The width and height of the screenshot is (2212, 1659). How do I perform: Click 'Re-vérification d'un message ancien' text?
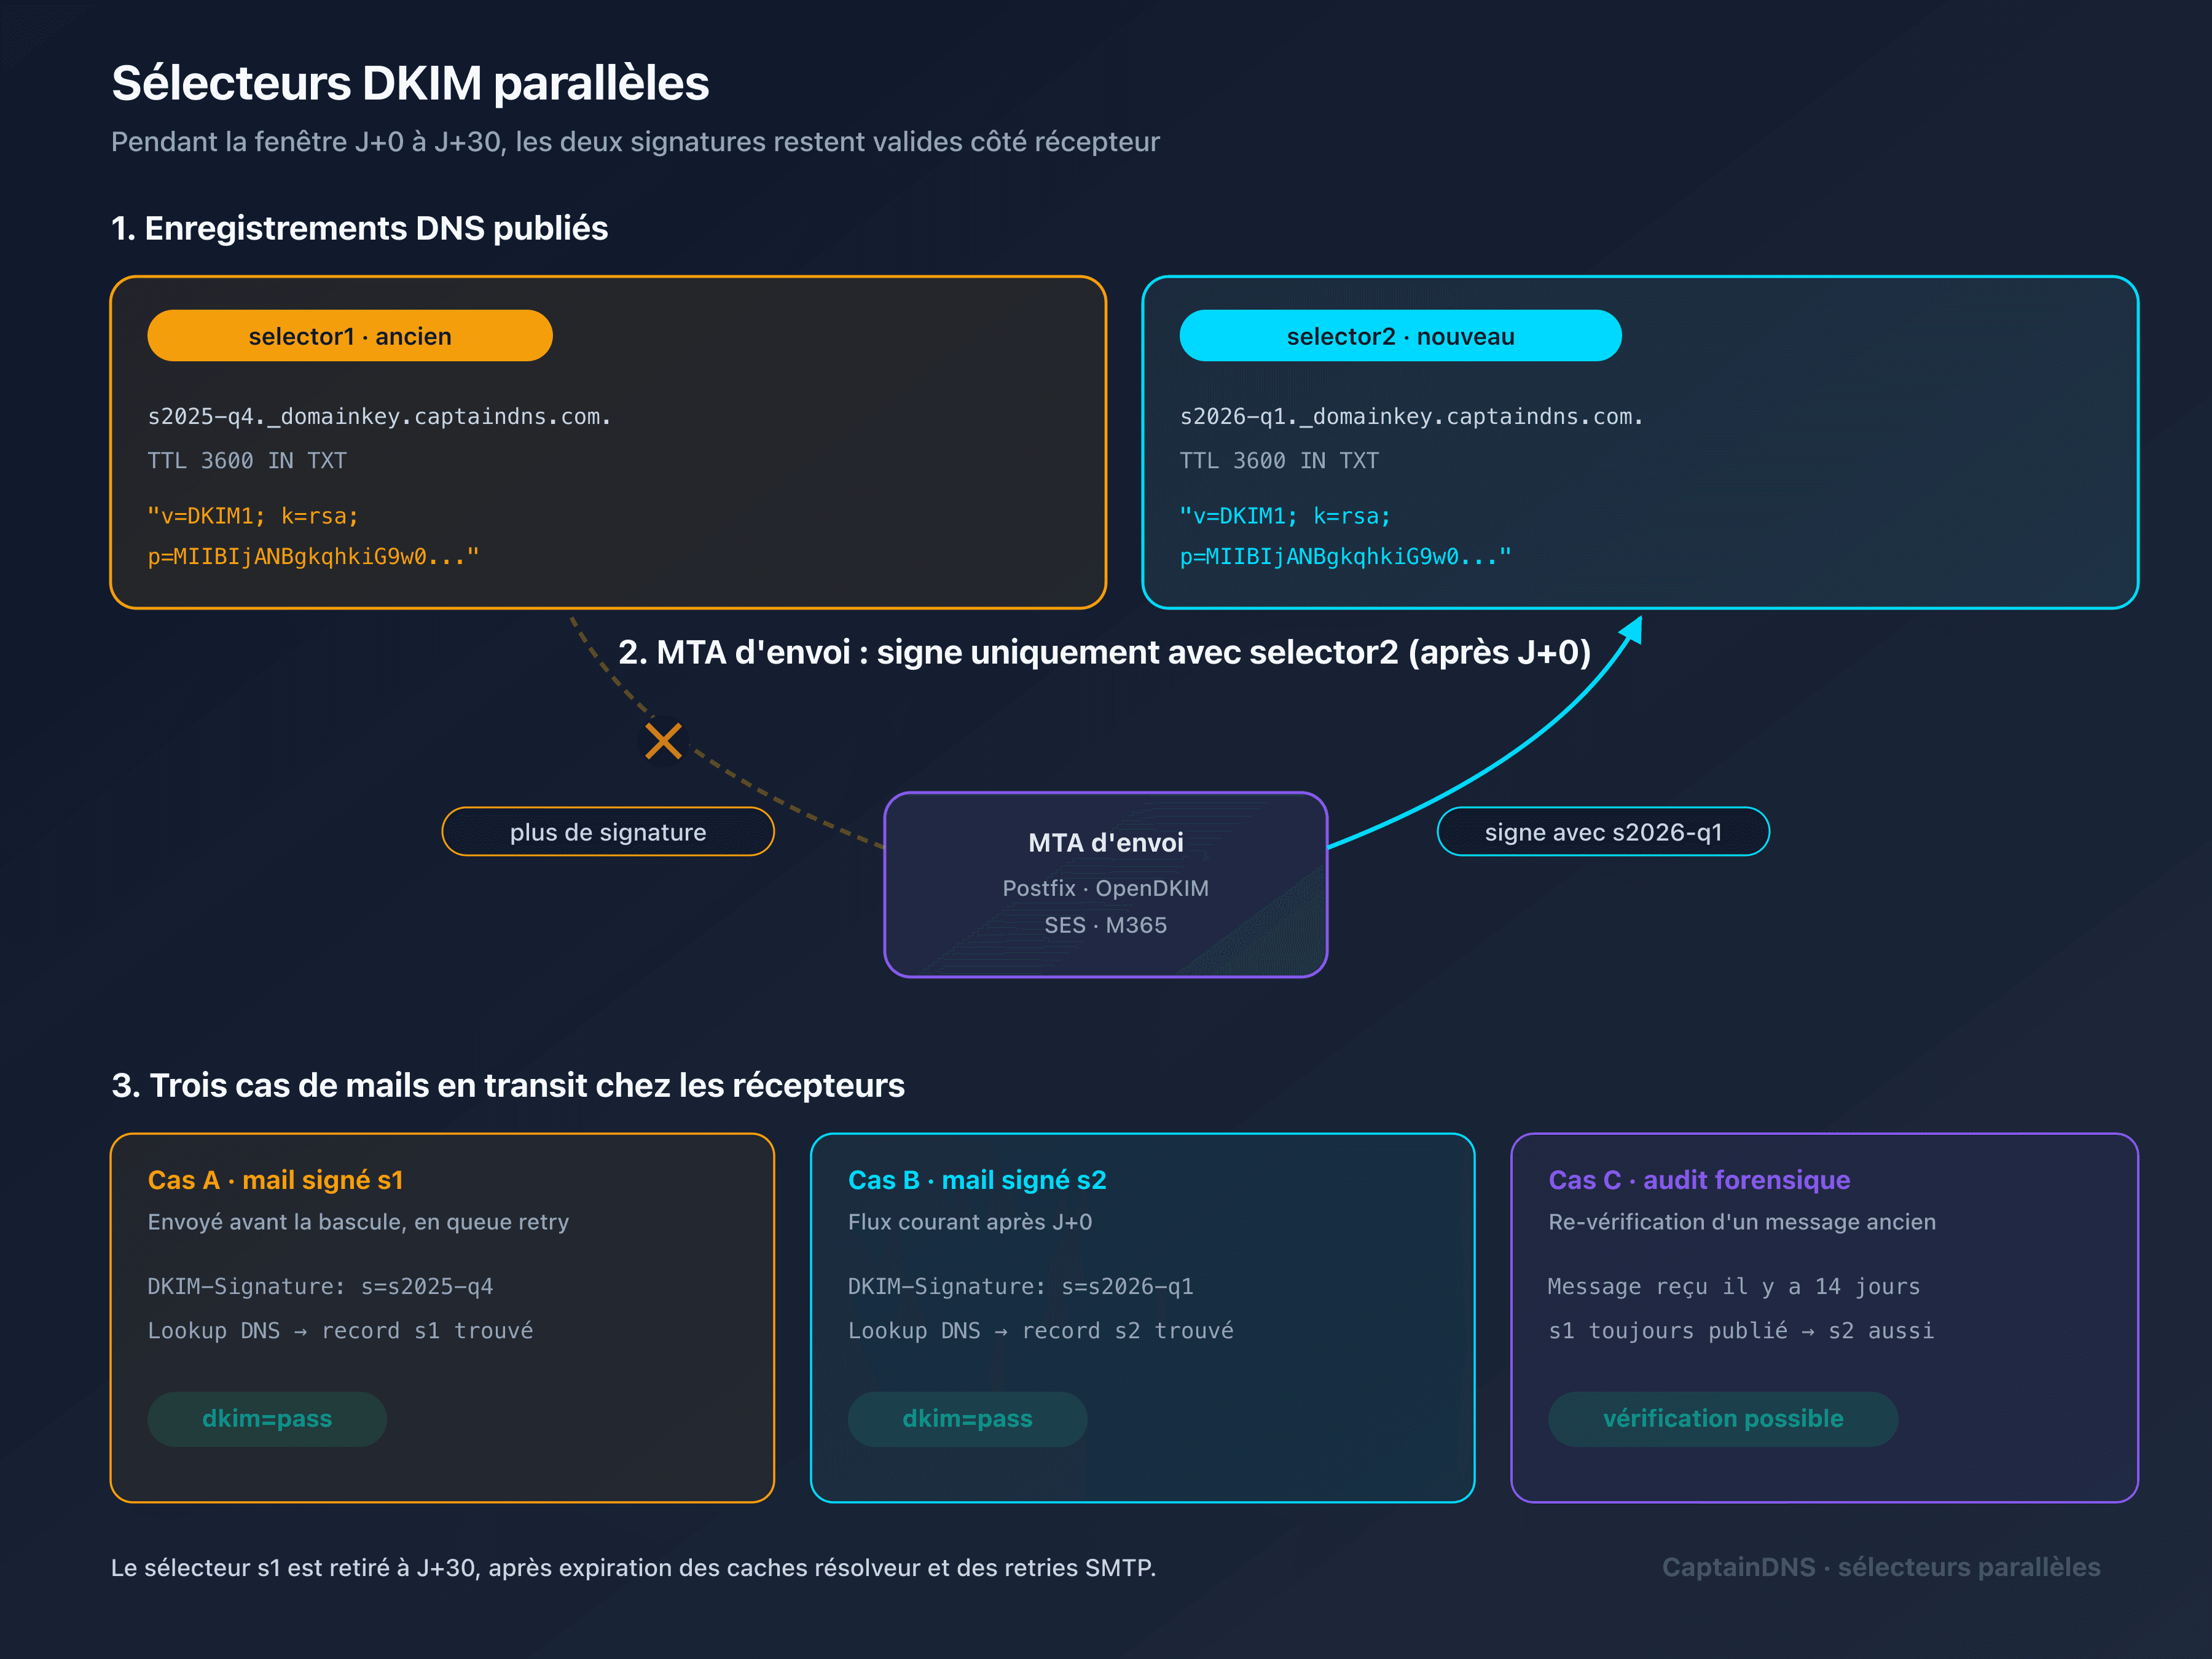[1742, 1222]
